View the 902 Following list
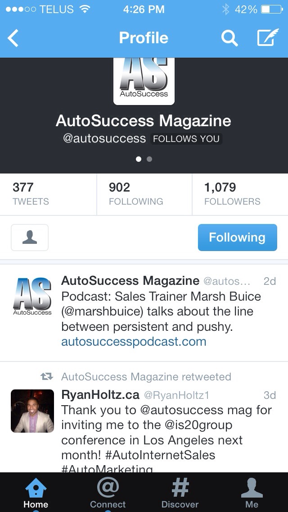Screen dimensions: 288x512 point(144,195)
